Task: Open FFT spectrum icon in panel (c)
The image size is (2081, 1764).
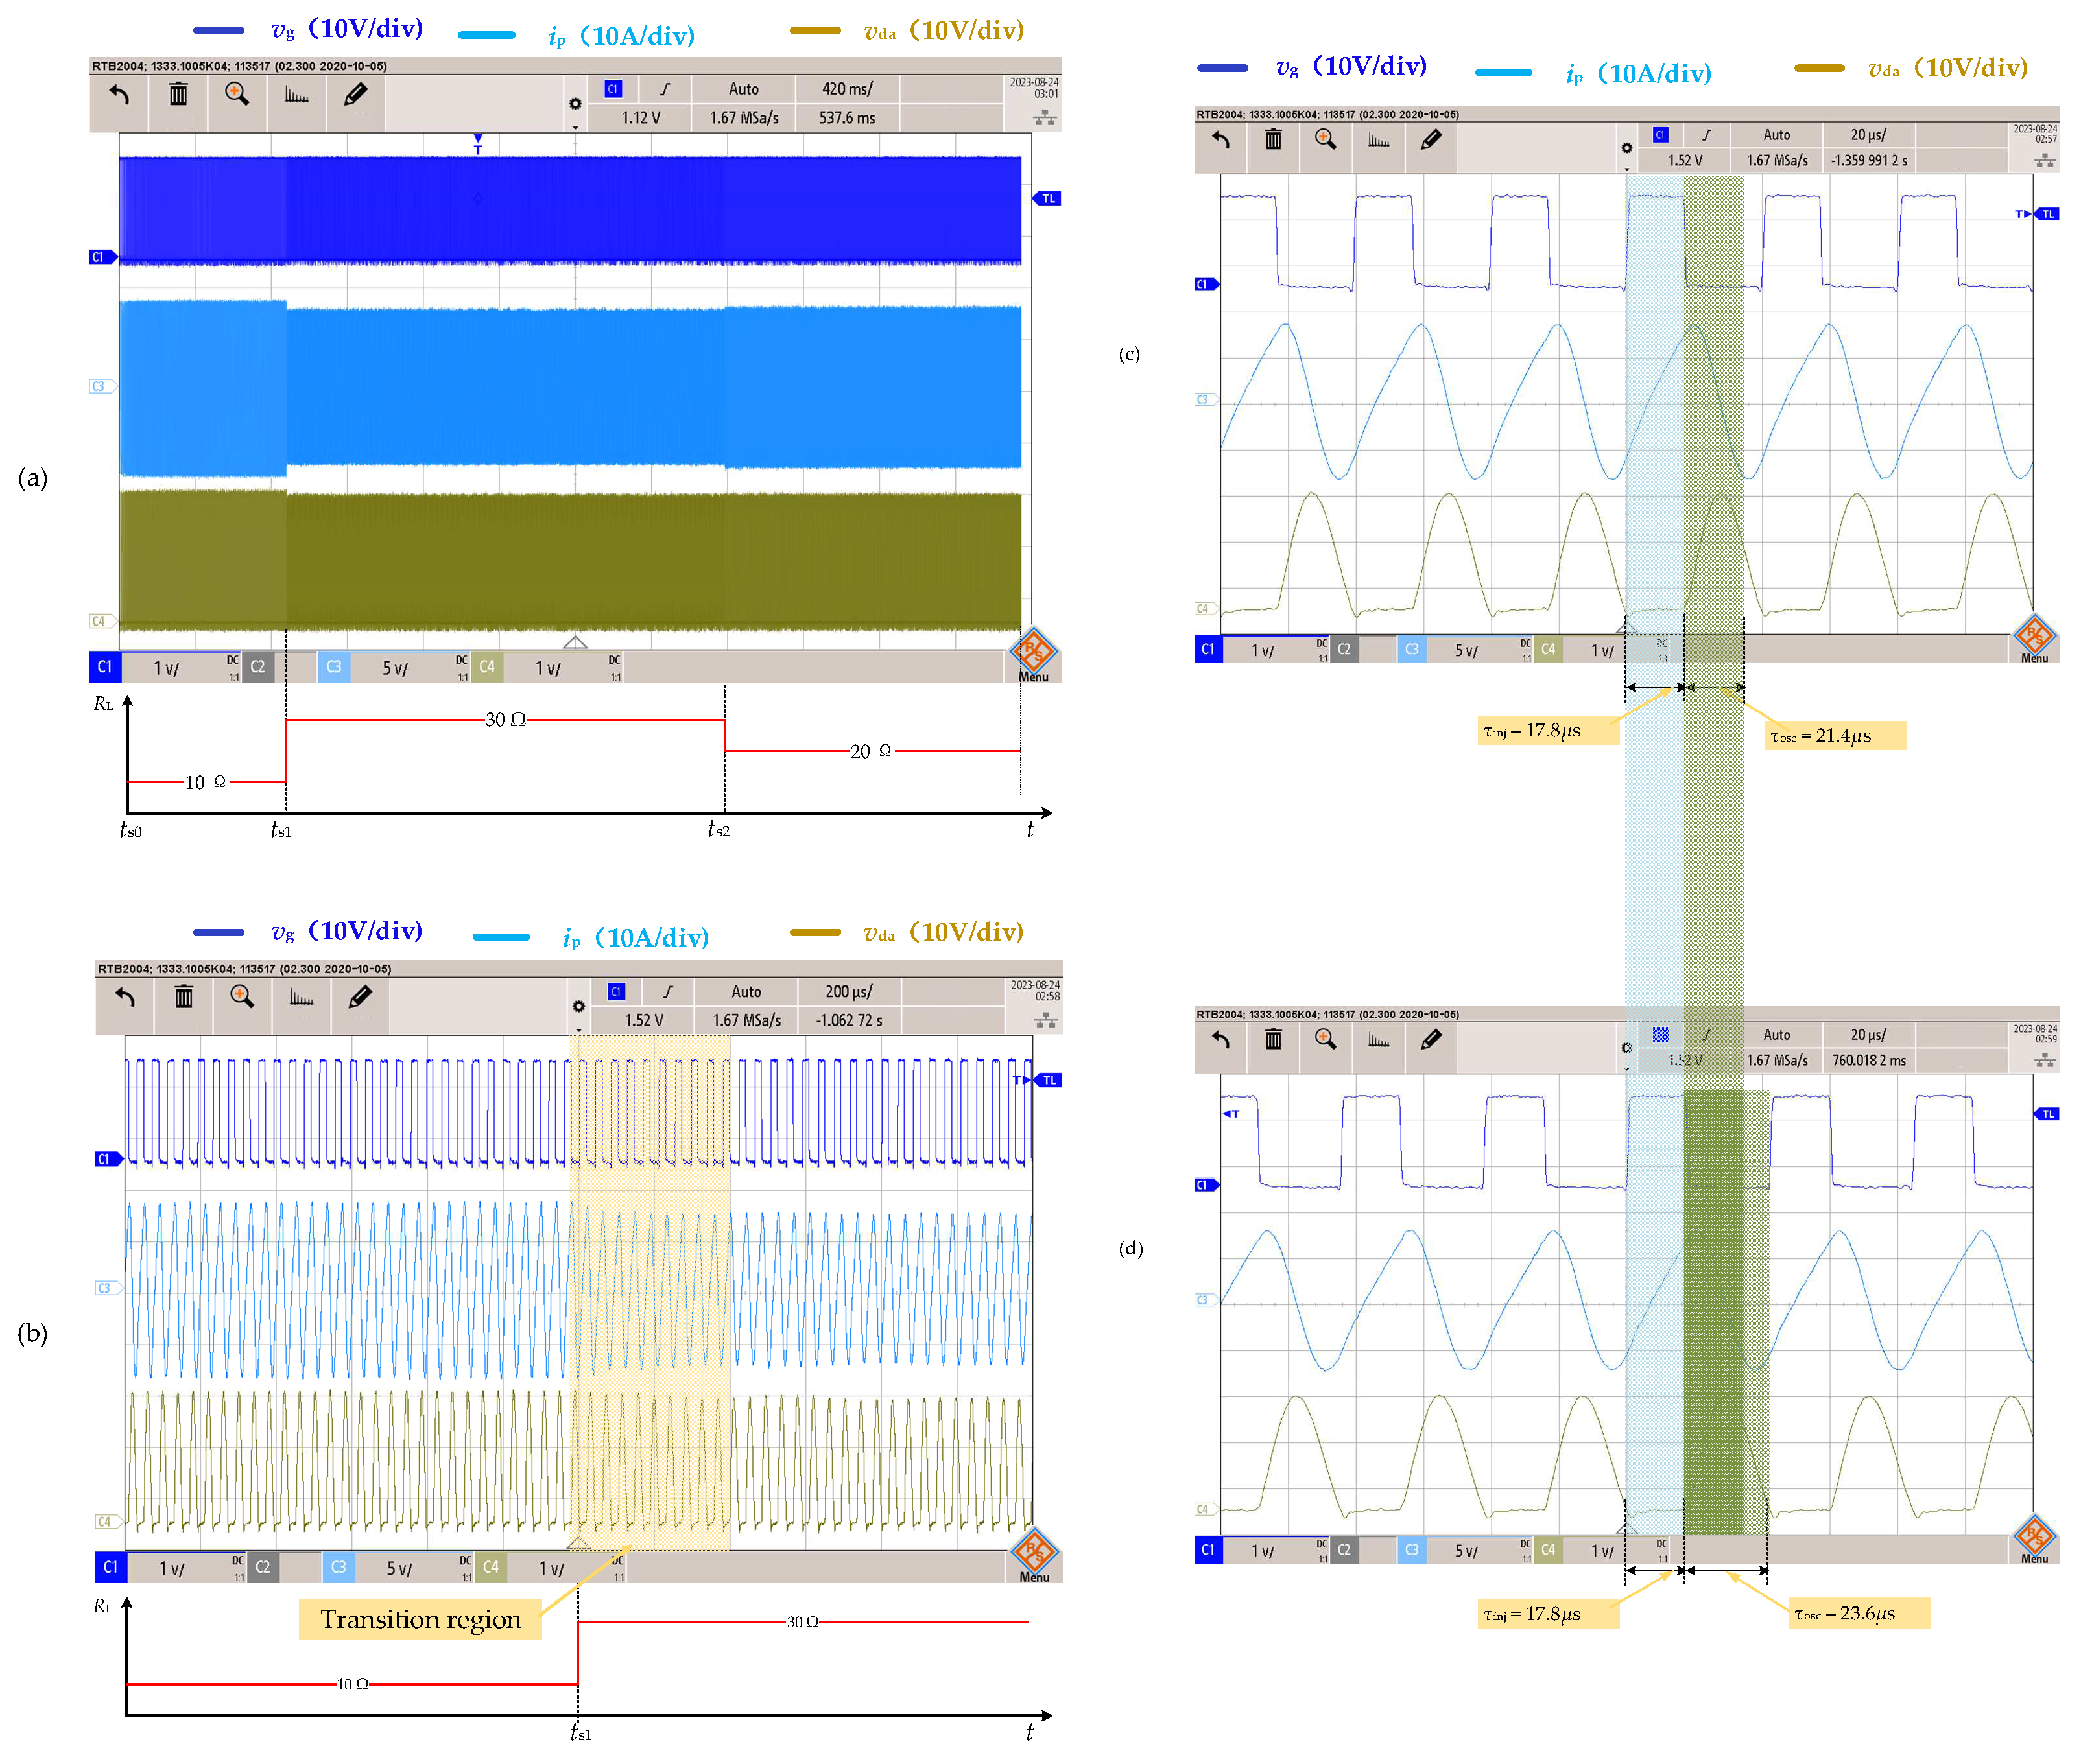Action: click(x=1379, y=140)
